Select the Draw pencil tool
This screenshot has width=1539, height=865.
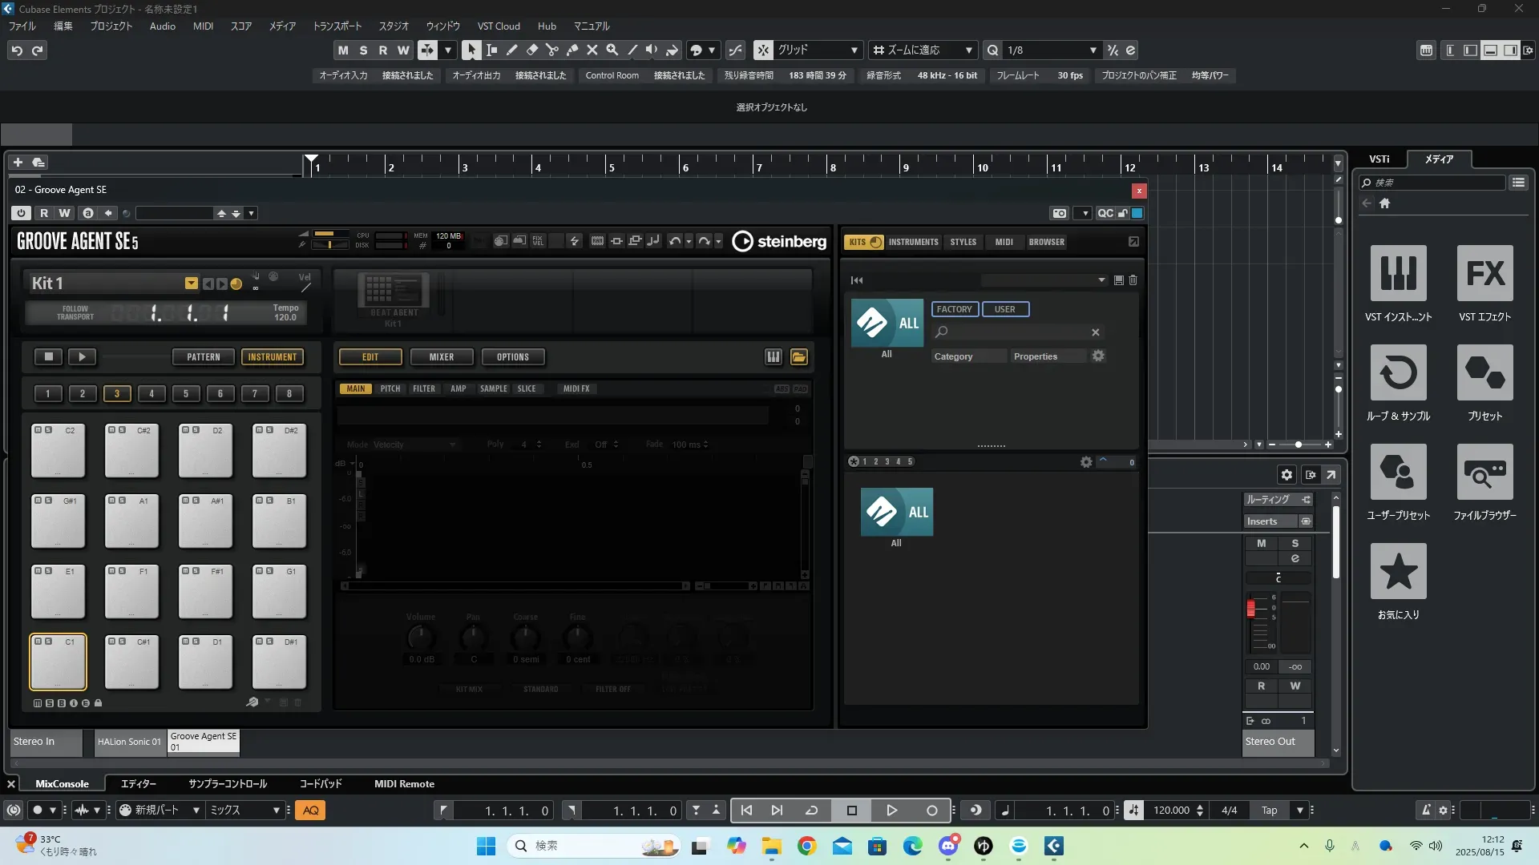coord(511,50)
